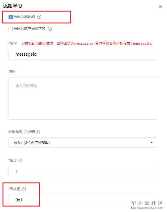Click the 标记为地址域 label text
167x212 pixels.
coord(24,17)
